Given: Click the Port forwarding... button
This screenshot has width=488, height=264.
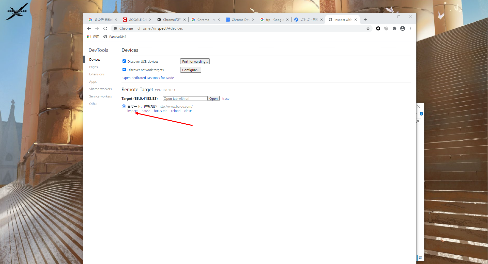Looking at the screenshot, I should coord(195,61).
